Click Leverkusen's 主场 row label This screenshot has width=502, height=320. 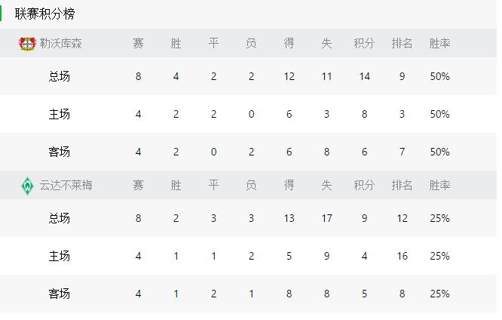60,114
